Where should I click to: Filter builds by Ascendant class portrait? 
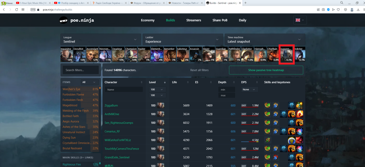click(x=92, y=54)
